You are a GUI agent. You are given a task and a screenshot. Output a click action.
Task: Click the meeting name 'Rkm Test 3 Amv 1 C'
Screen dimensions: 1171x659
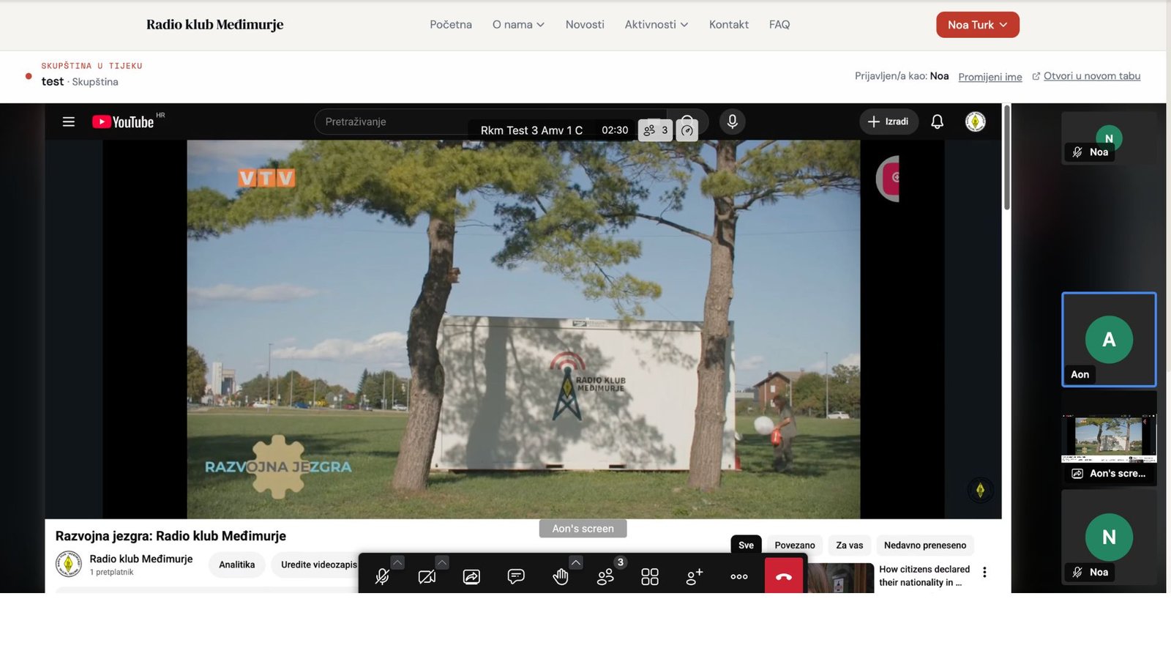(531, 130)
